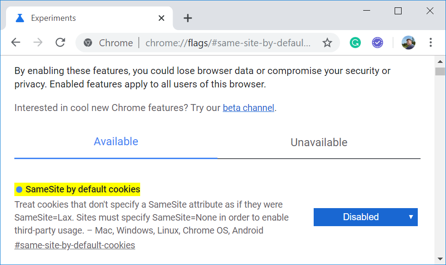Click the Chrome site info icon
The width and height of the screenshot is (446, 265).
point(88,43)
